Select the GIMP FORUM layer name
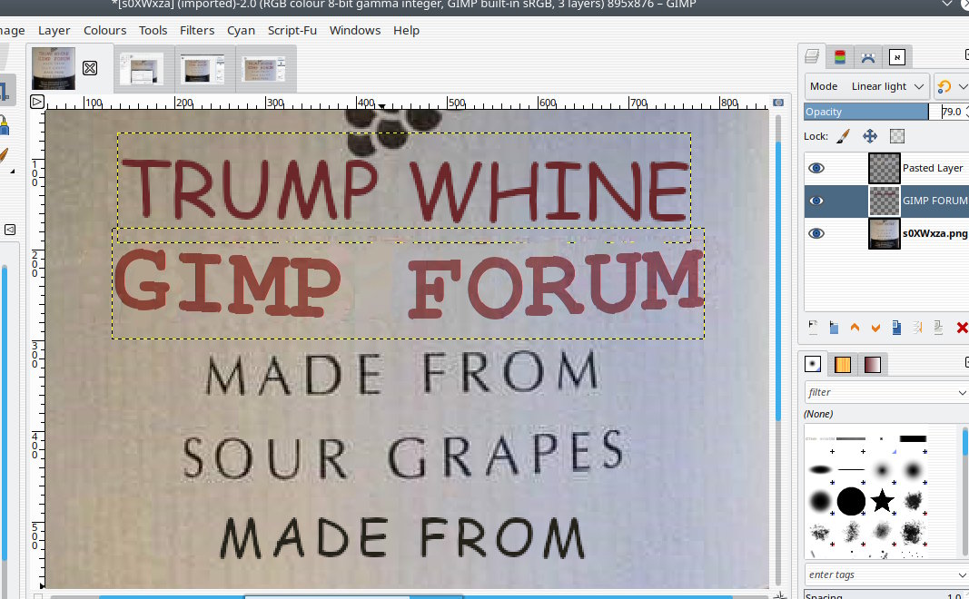Viewport: 969px width, 599px height. pyautogui.click(x=935, y=201)
